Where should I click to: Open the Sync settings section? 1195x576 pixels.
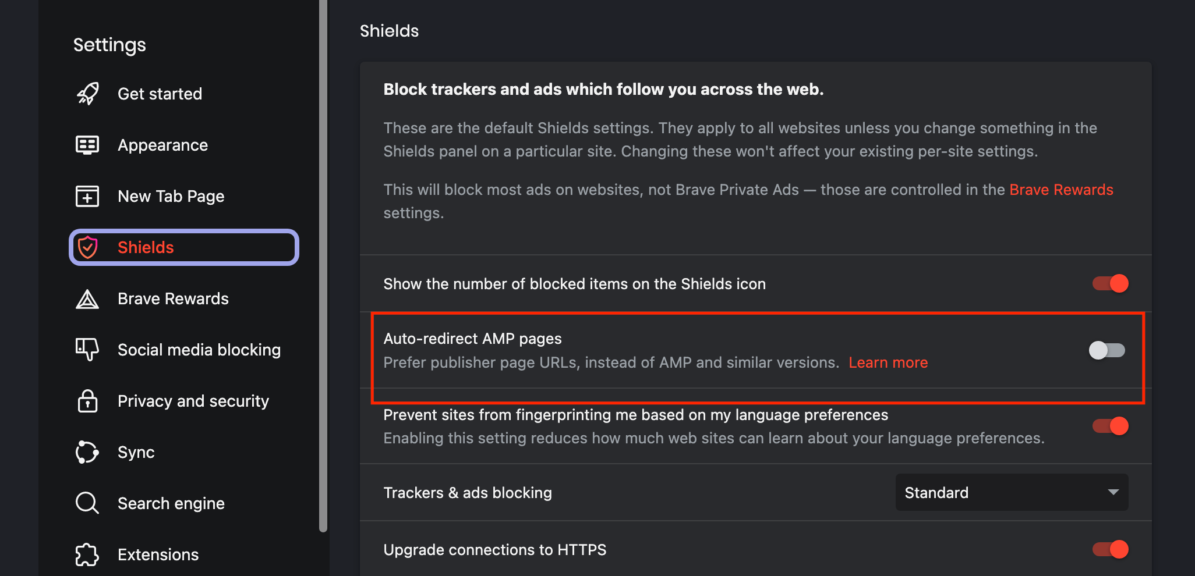click(x=136, y=452)
